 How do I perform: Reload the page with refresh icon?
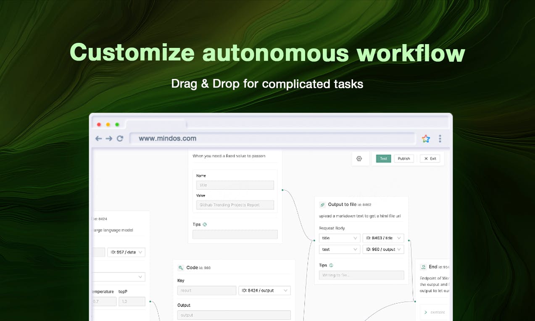click(x=120, y=138)
